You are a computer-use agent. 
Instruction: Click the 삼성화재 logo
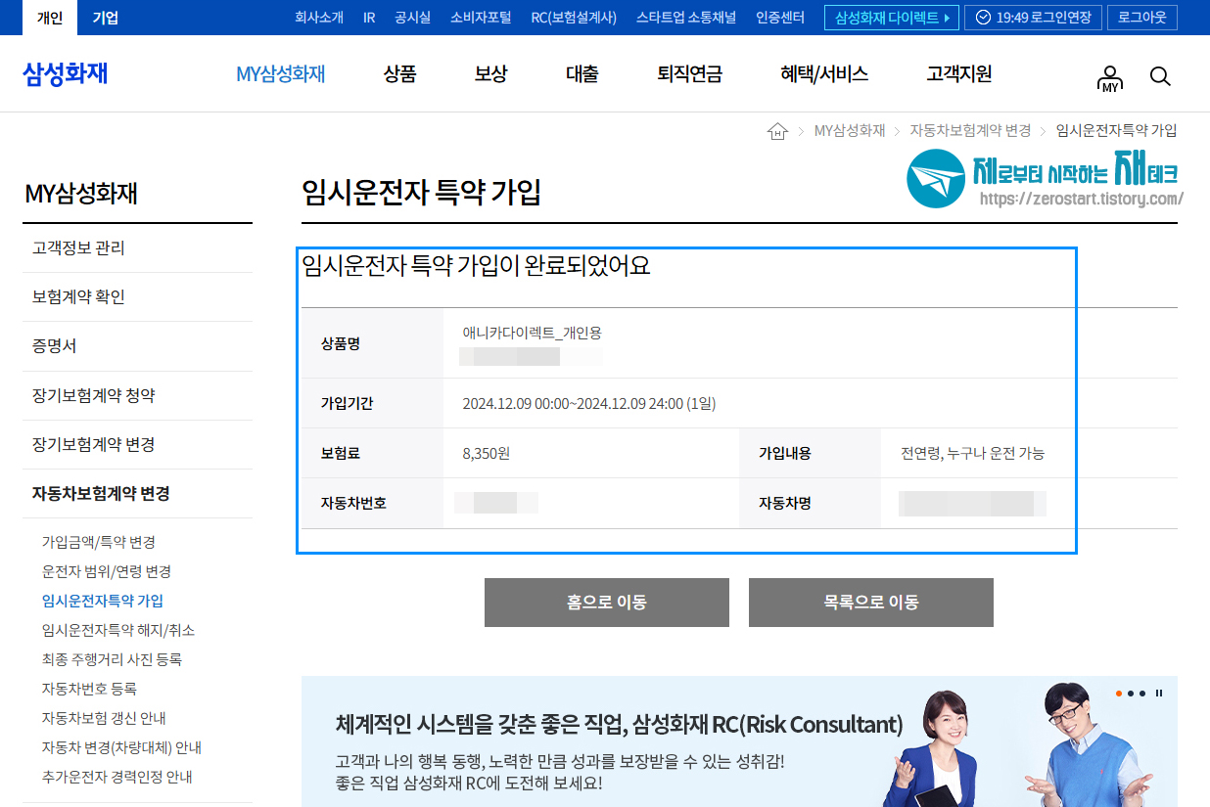click(65, 74)
